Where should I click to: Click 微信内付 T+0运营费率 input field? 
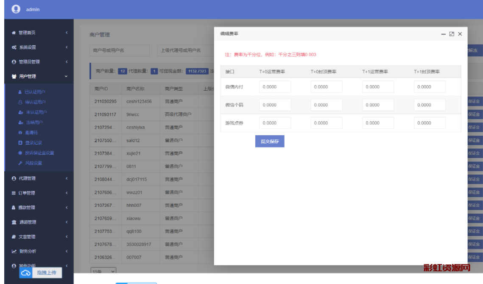[275, 87]
